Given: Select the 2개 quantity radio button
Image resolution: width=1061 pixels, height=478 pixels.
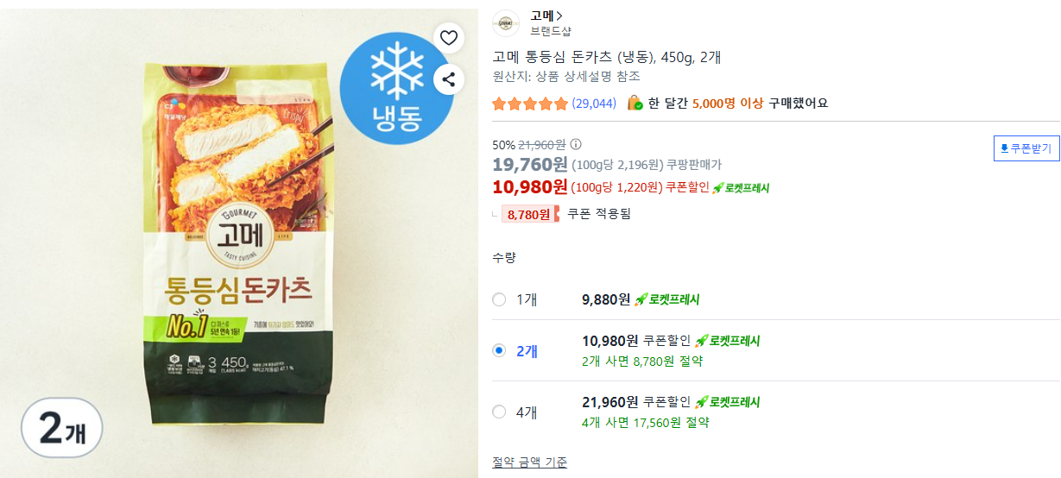Looking at the screenshot, I should coord(499,350).
